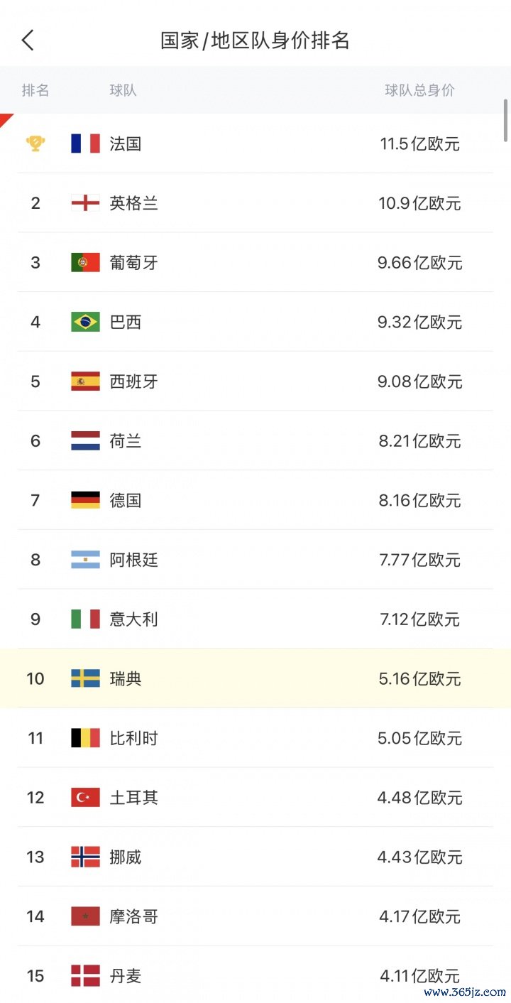Click the Sweden flag icon
Viewport: 511px width, 1003px height.
pyautogui.click(x=85, y=678)
